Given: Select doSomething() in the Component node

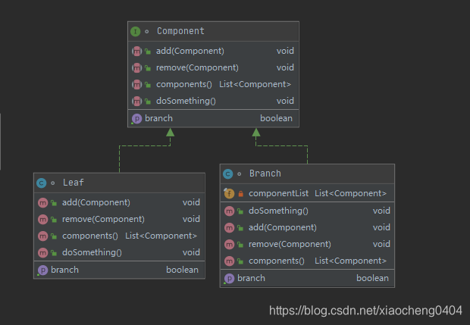Looking at the screenshot, I should coord(186,101).
